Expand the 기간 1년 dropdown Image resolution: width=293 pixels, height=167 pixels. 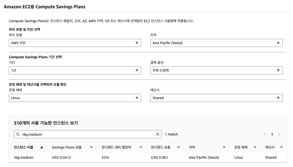[x=75, y=70]
